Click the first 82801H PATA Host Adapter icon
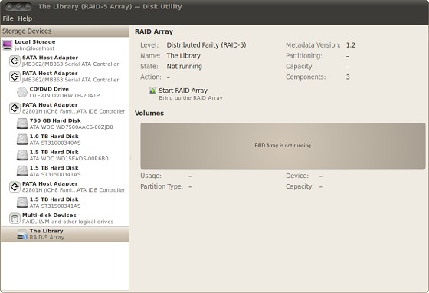Screen dimensions: 429x293 pyautogui.click(x=15, y=108)
